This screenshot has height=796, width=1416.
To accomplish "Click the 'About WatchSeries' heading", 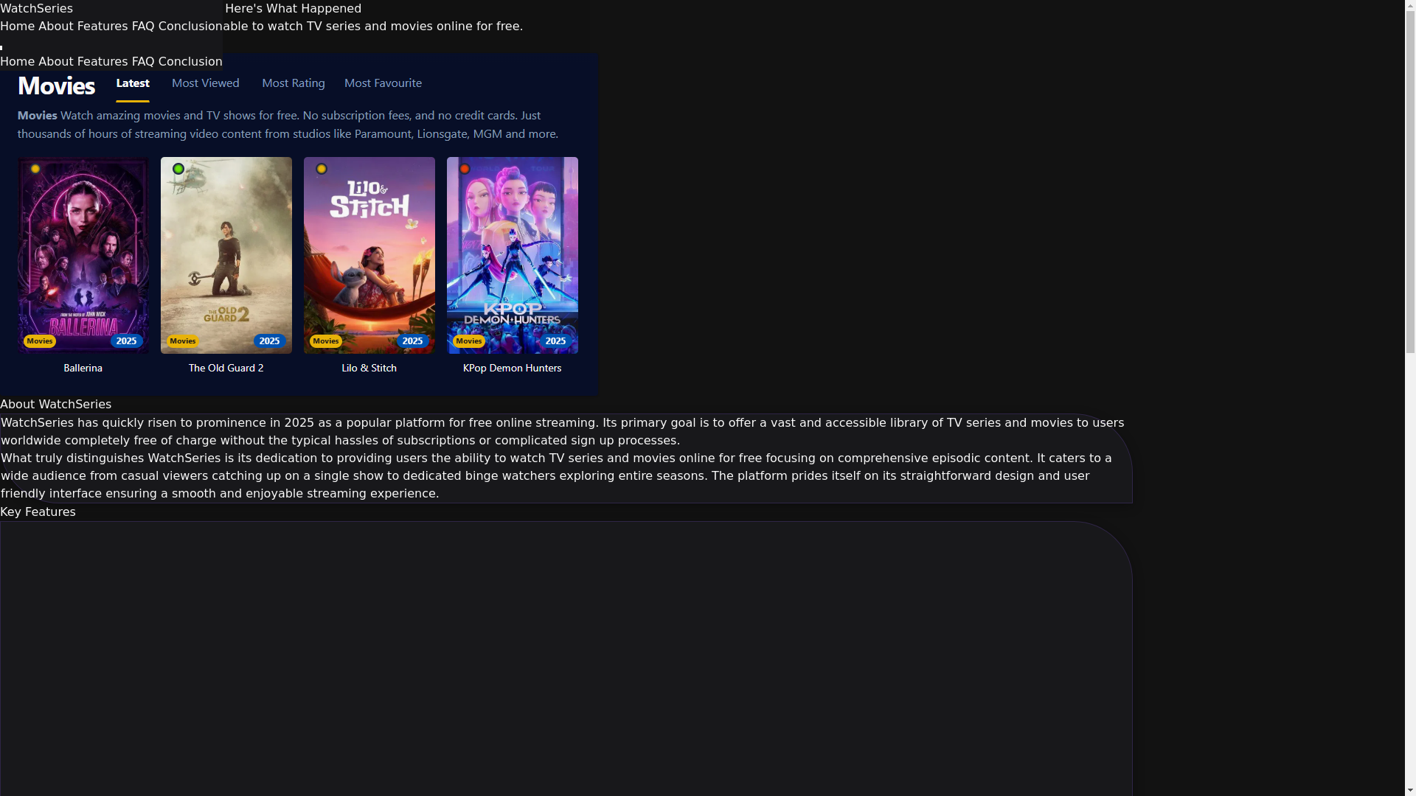I will tap(56, 405).
